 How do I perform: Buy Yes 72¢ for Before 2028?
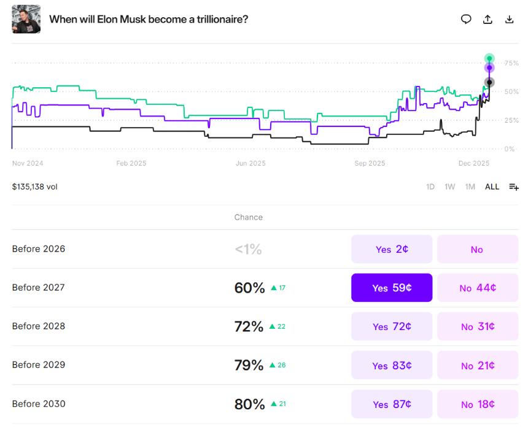point(392,326)
